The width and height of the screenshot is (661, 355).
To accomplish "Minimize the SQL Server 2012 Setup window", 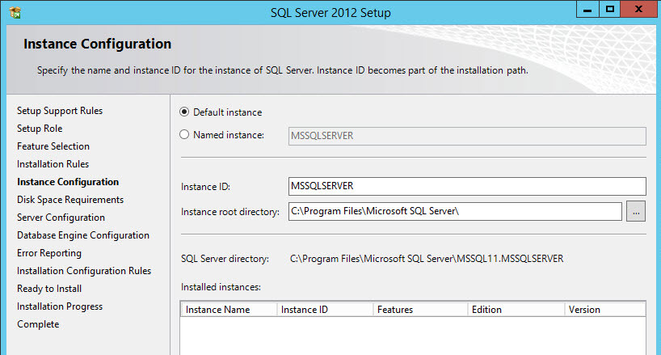I will (589, 10).
